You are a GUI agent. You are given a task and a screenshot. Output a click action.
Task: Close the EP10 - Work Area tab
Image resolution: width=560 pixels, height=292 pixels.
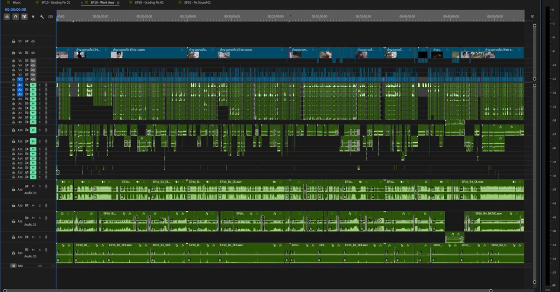pos(82,2)
